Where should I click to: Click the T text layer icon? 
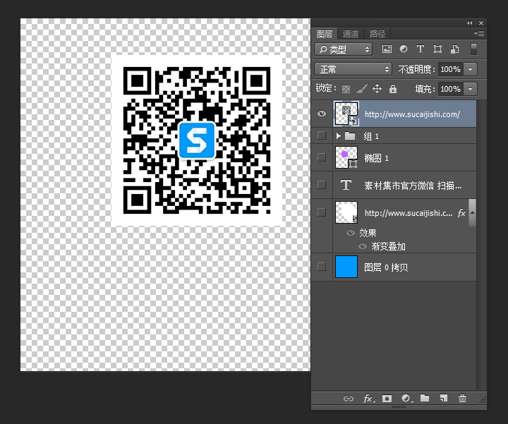pyautogui.click(x=346, y=185)
